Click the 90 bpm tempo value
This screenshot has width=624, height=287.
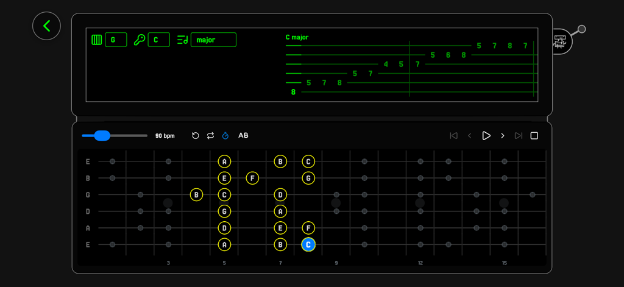pyautogui.click(x=165, y=136)
